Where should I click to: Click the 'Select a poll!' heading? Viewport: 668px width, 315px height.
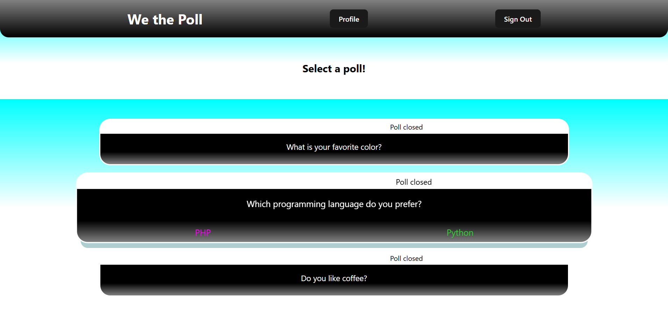tap(334, 69)
